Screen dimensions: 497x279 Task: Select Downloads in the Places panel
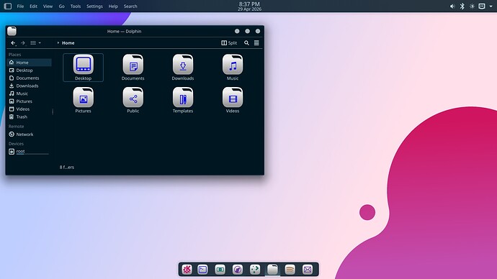click(x=29, y=86)
